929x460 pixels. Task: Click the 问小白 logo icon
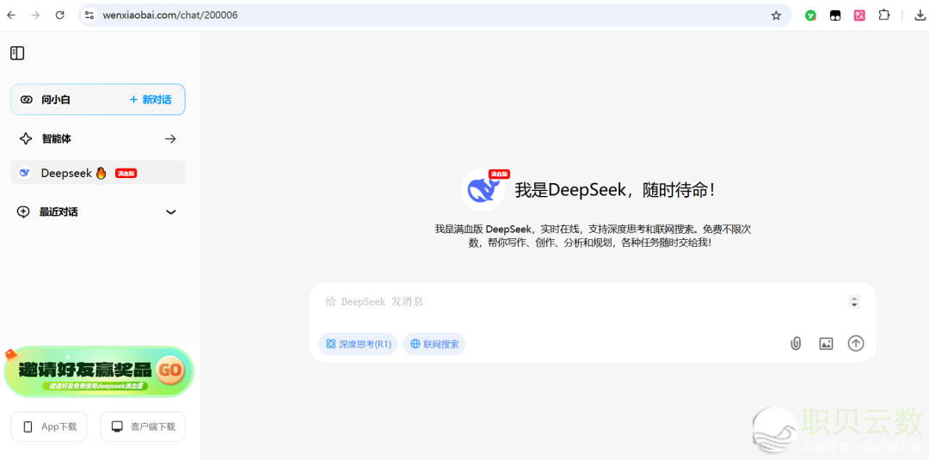[26, 100]
